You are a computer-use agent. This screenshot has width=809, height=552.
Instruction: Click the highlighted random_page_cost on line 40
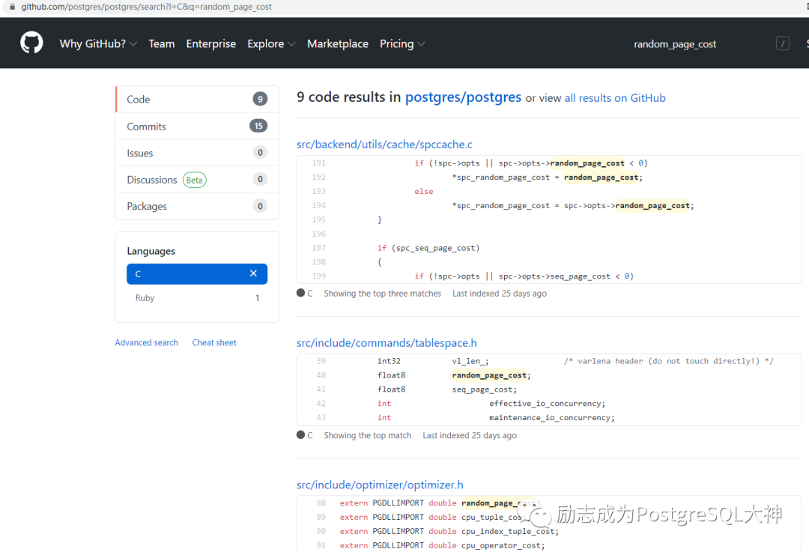click(x=490, y=375)
